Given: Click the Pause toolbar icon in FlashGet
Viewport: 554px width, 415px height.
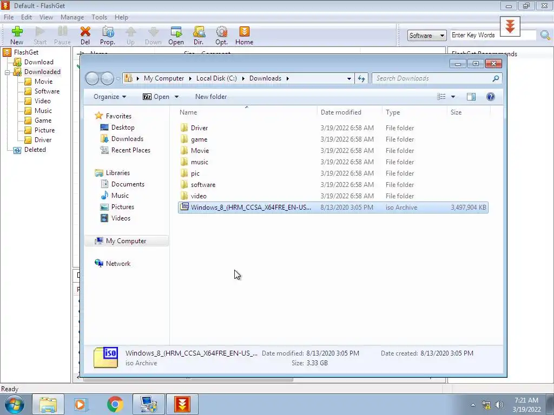Looking at the screenshot, I should 62,35.
